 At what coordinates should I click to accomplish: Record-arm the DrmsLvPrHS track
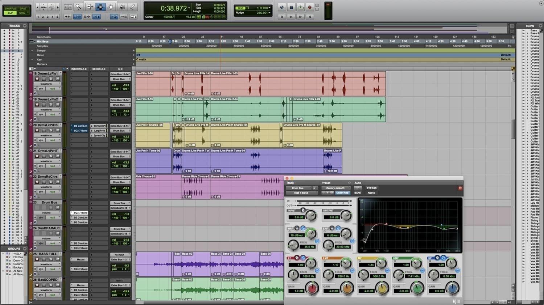tap(37, 130)
